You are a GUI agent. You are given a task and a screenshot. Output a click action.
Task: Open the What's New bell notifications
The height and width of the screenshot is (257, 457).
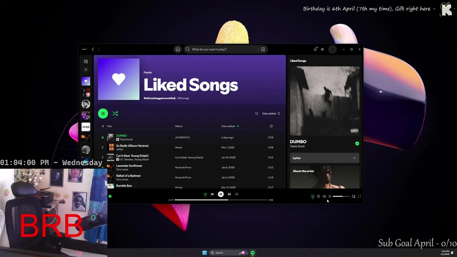(315, 49)
